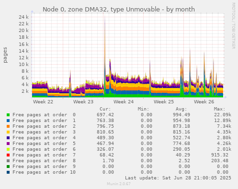Click the blue order 1 legend swatch
Viewport: 238px width, 189px height.
[x=8, y=121]
